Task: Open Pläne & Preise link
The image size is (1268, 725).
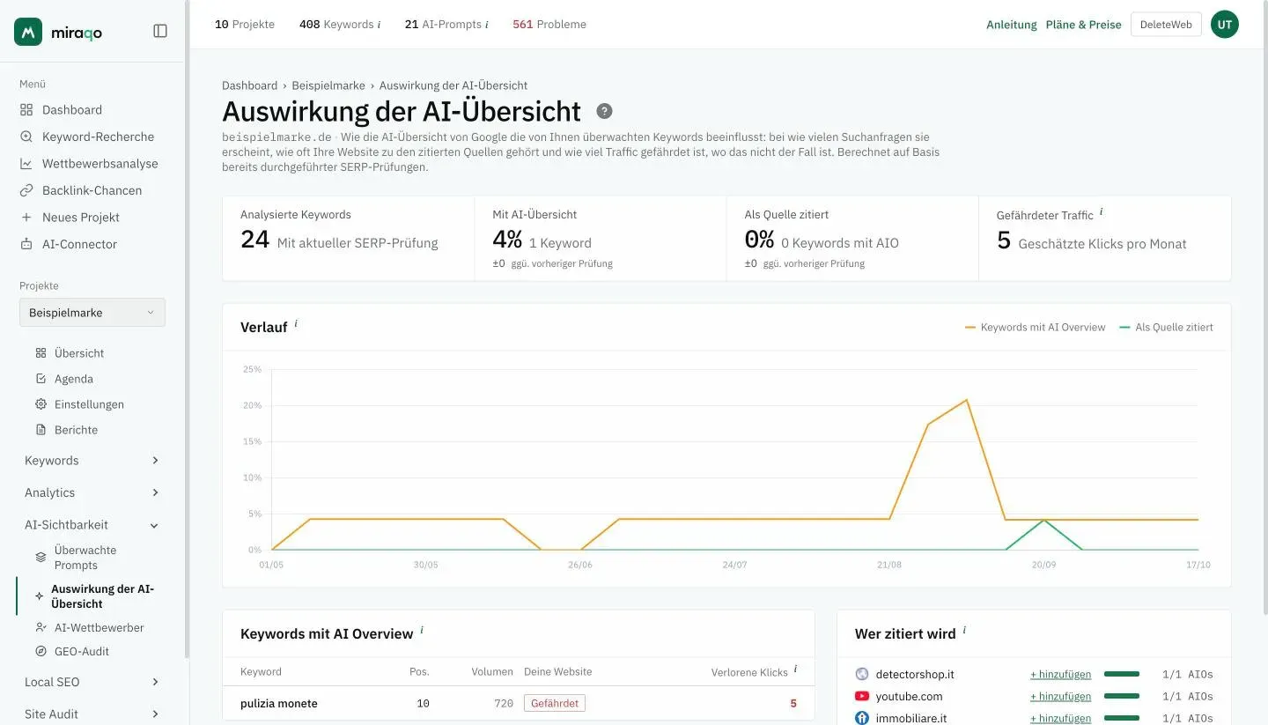Action: 1083,25
